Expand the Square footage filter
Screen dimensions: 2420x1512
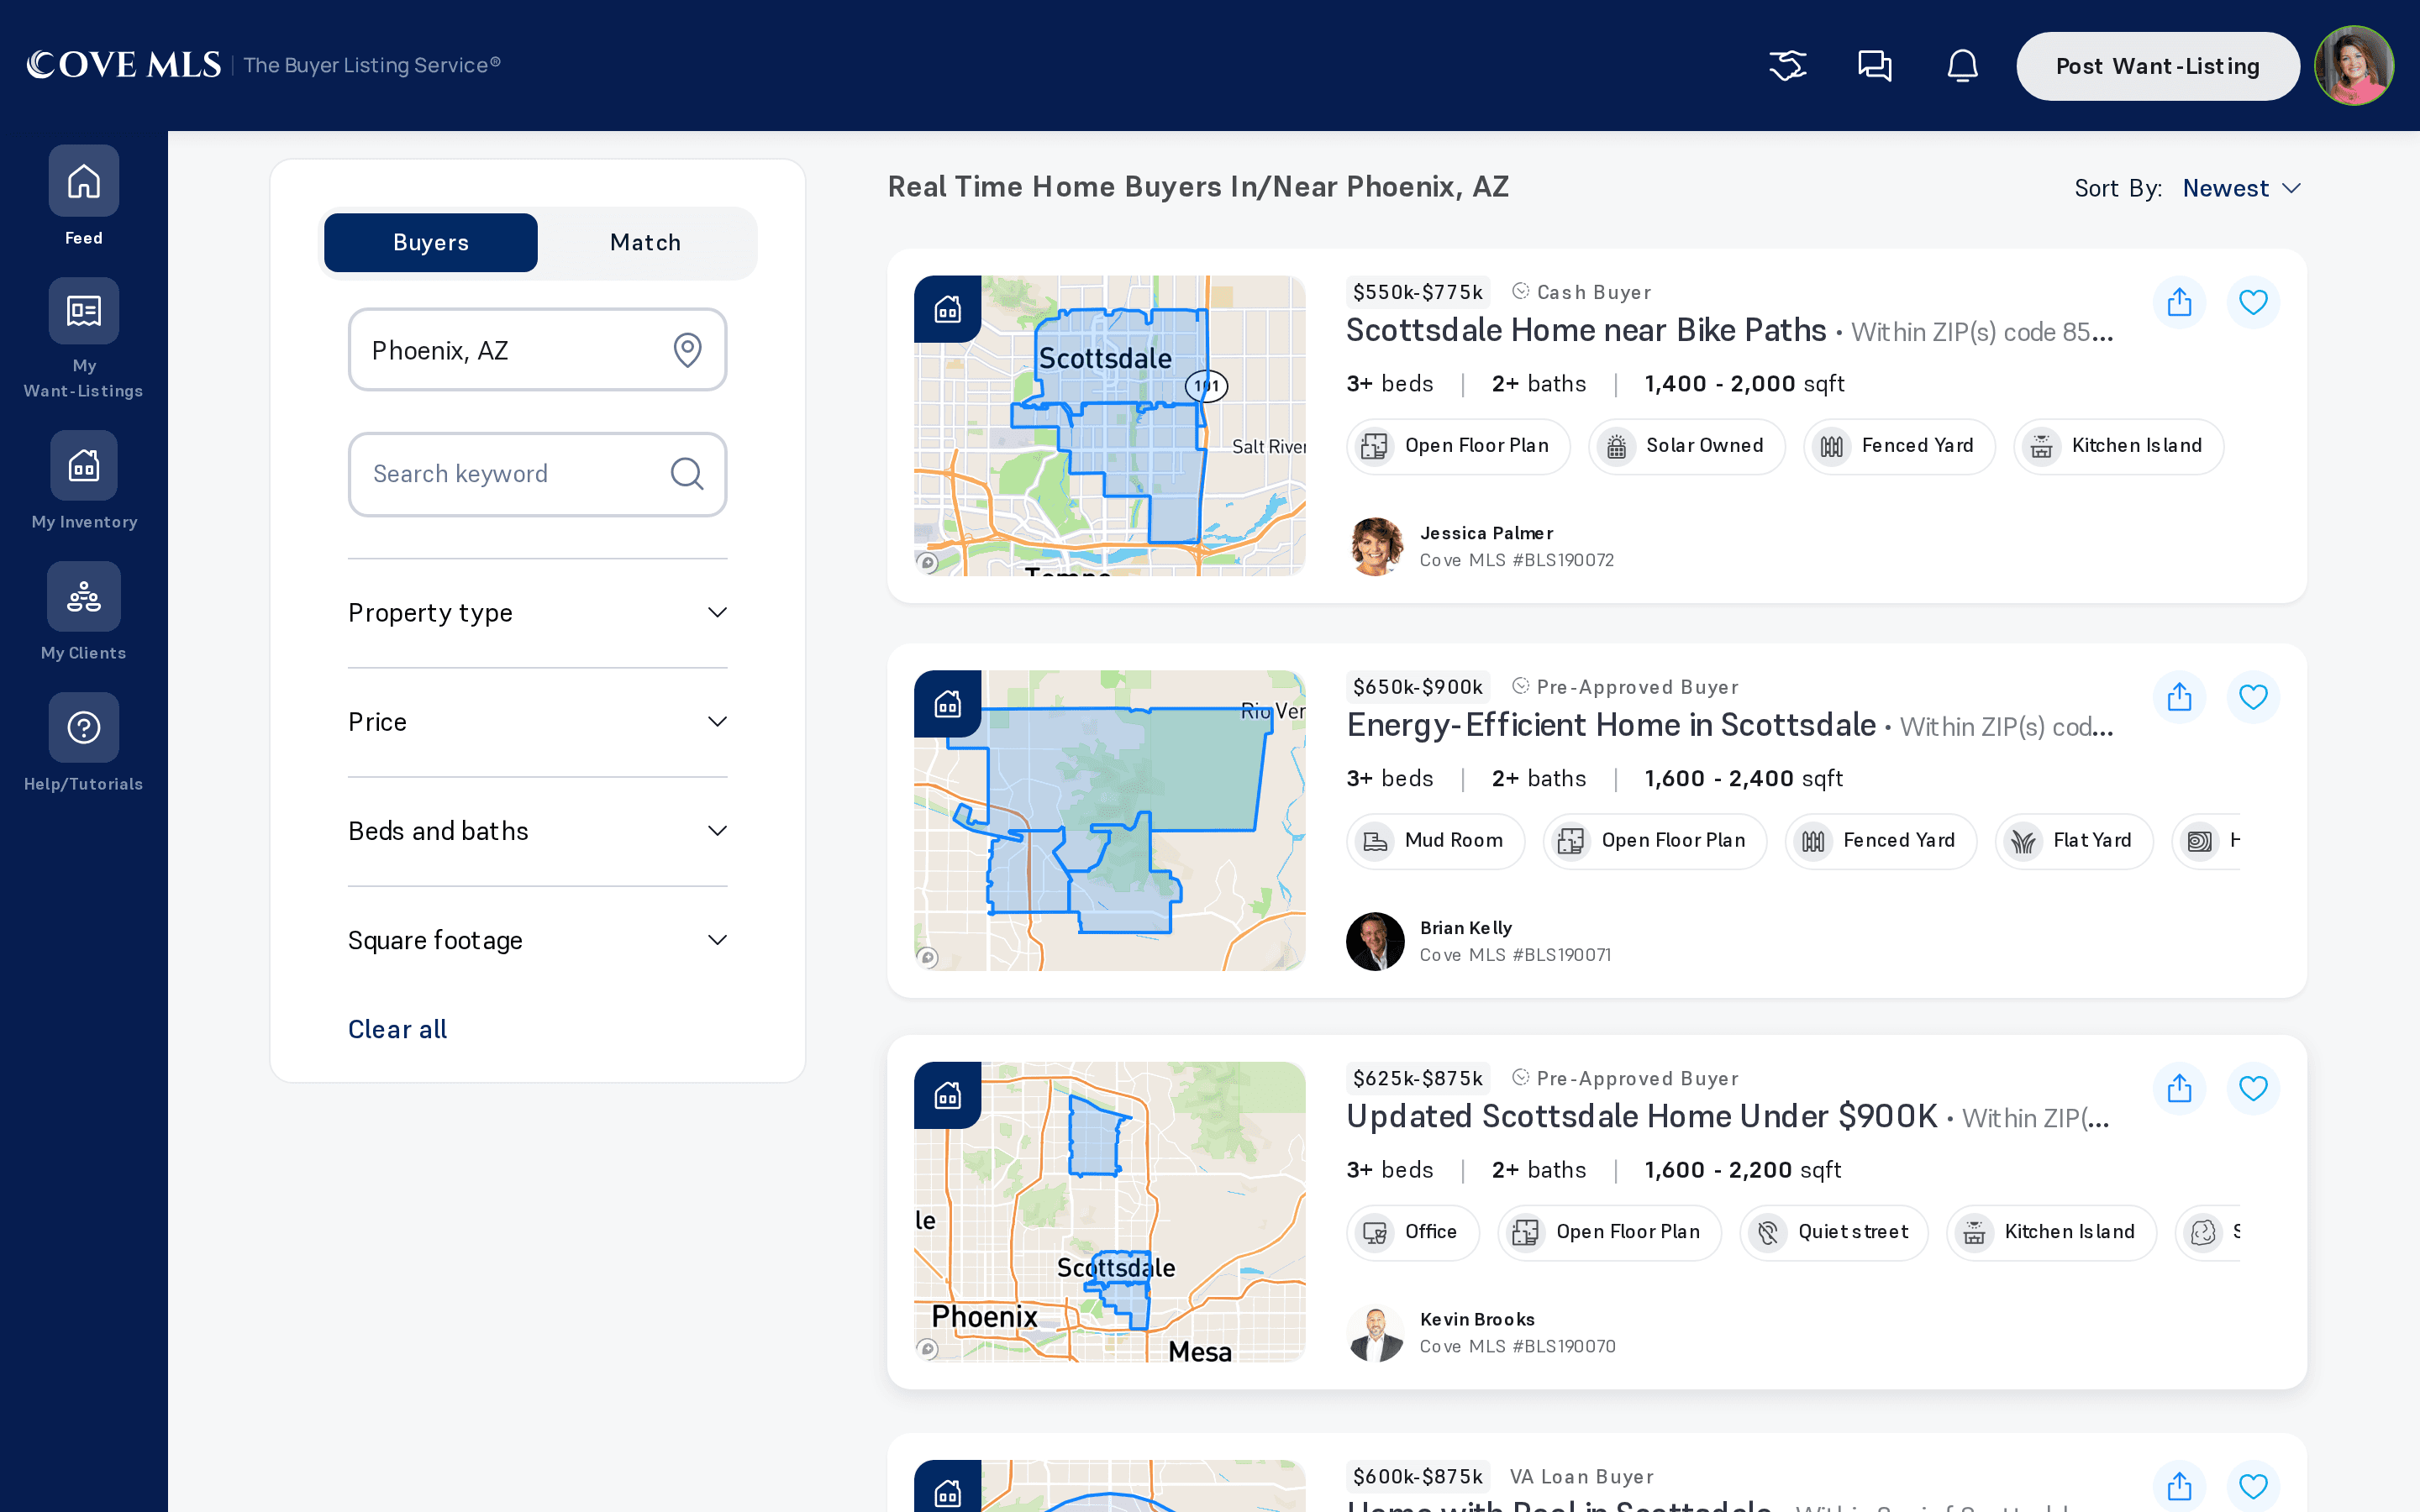click(x=537, y=940)
